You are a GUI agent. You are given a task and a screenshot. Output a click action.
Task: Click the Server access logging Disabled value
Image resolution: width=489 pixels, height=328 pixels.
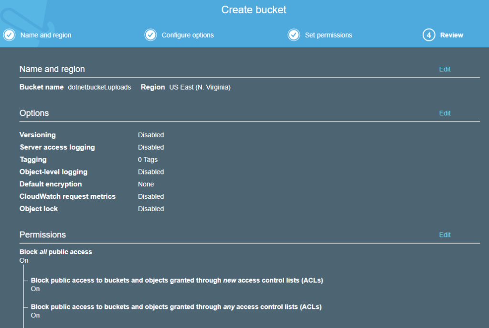point(151,147)
